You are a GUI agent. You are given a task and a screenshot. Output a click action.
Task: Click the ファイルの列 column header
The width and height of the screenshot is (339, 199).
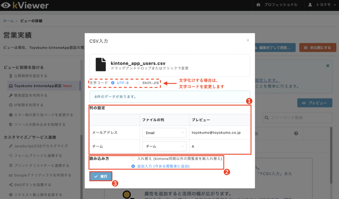153,120
